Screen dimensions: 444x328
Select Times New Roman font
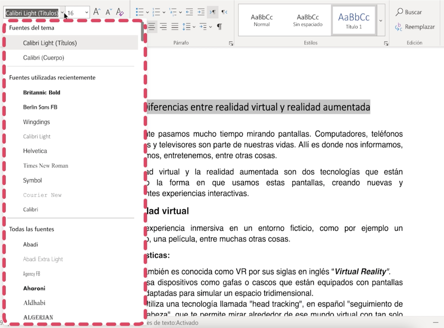pyautogui.click(x=72, y=166)
